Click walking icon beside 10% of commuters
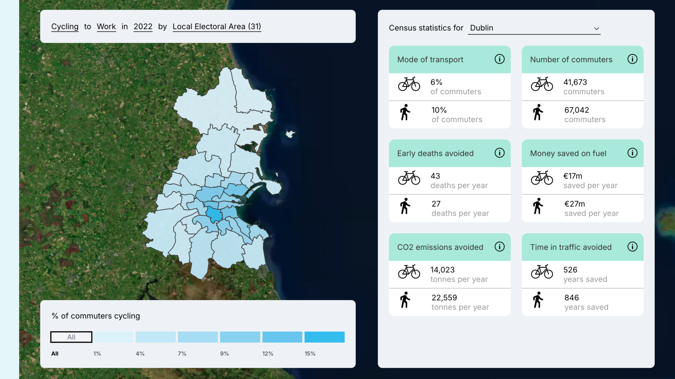The height and width of the screenshot is (379, 675). click(405, 112)
